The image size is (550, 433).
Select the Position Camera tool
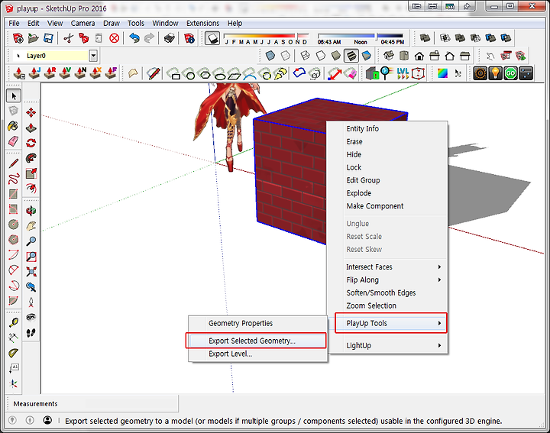(31, 302)
